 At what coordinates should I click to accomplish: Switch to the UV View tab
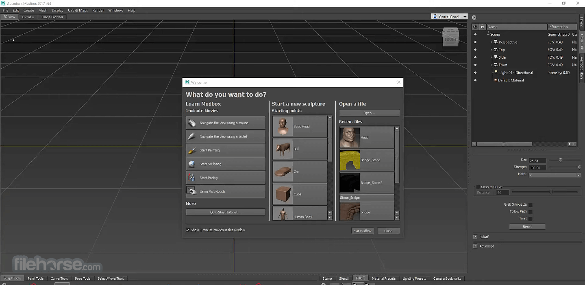pos(28,17)
